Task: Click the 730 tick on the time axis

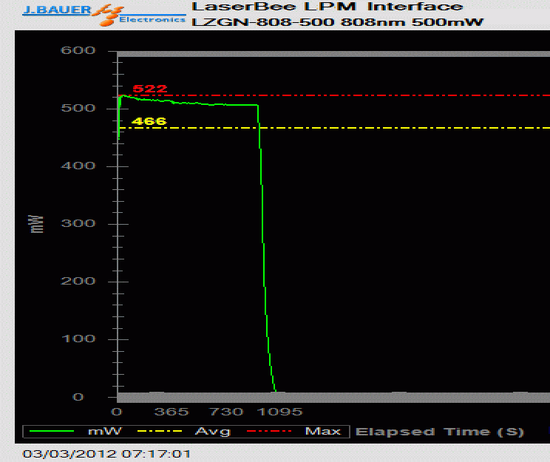Action: [x=226, y=412]
